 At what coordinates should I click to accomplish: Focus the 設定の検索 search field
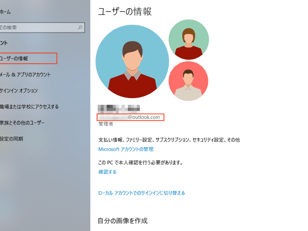[38, 28]
